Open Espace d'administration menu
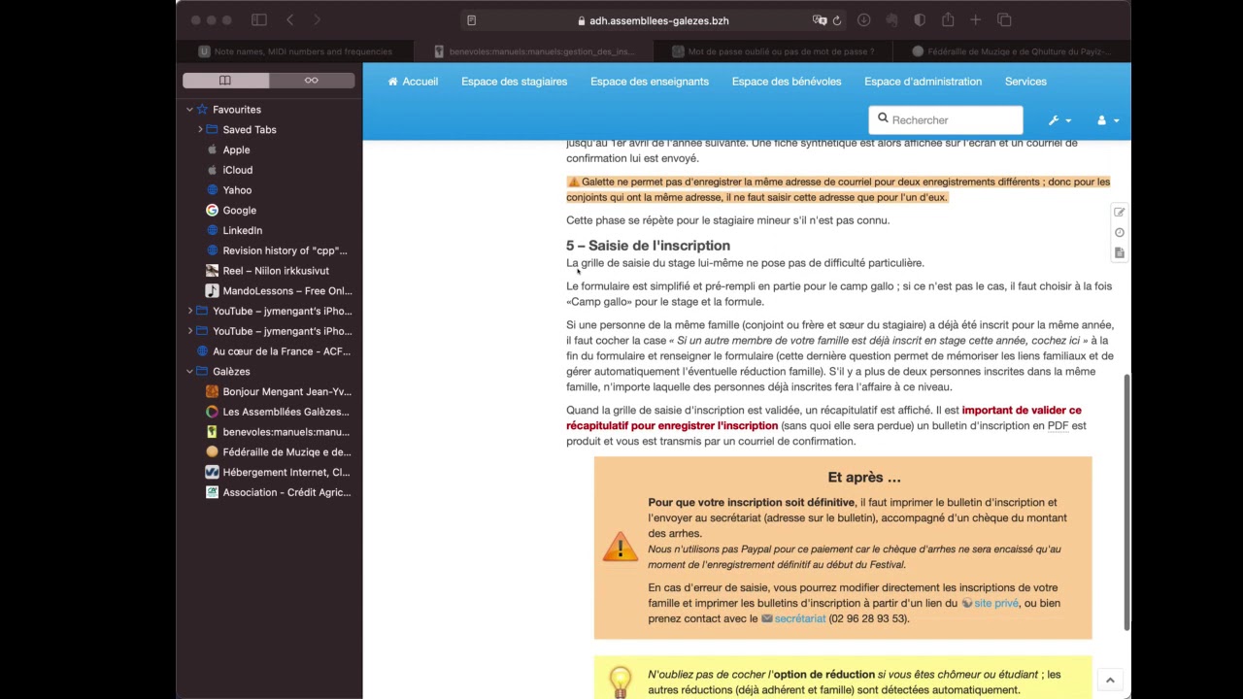 point(923,82)
